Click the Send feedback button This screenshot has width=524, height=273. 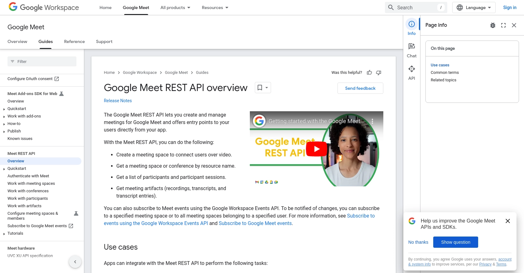[x=360, y=88]
